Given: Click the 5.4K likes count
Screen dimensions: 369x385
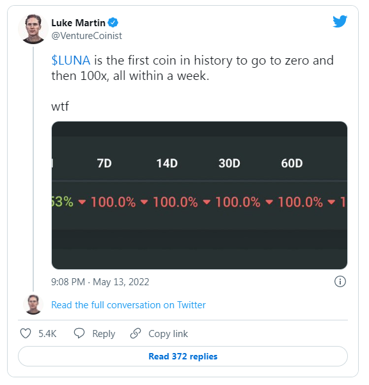Looking at the screenshot, I should 47,334.
